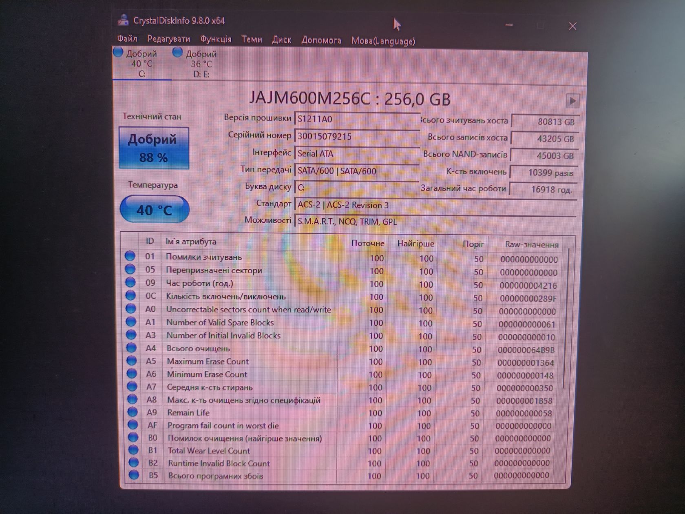Switch to the D: E: disk tab
Image resolution: width=685 pixels, height=514 pixels.
[201, 64]
